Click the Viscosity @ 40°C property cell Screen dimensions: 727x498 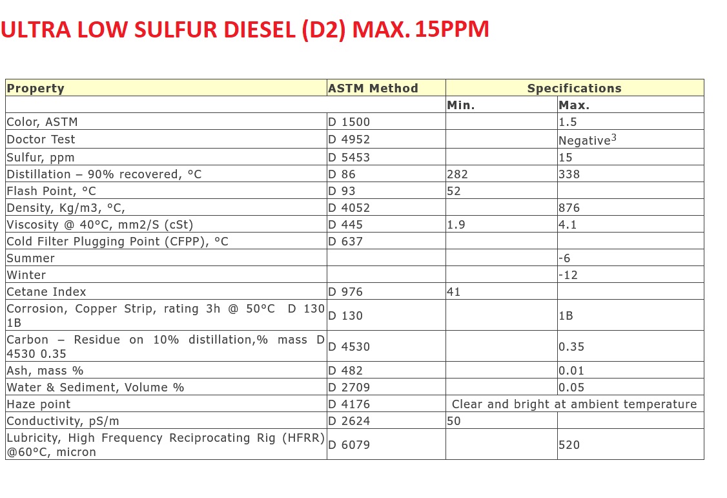[x=100, y=225]
